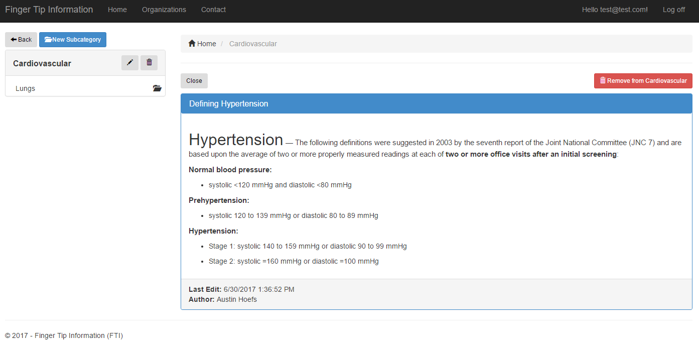
Task: Click the trash icon beside Cardiovascular heading
Action: click(x=149, y=63)
